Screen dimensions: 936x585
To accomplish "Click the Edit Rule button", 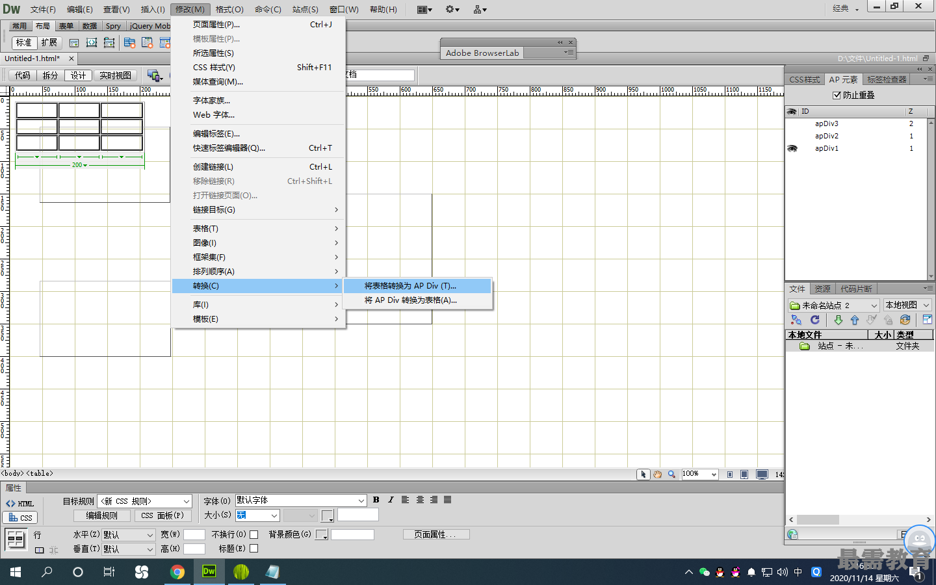I will point(102,515).
